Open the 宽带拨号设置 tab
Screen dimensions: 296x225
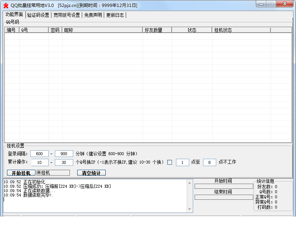pos(67,15)
